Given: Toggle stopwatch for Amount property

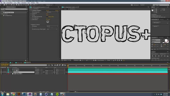Looking at the screenshot, I should click(32, 14).
